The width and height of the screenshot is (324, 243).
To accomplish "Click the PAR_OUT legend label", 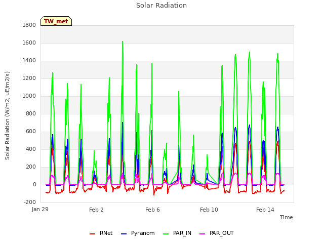I will pyautogui.click(x=222, y=233).
